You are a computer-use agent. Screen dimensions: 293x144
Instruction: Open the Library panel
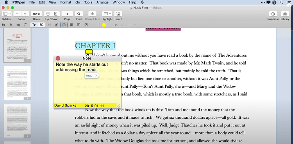[x=285, y=14]
